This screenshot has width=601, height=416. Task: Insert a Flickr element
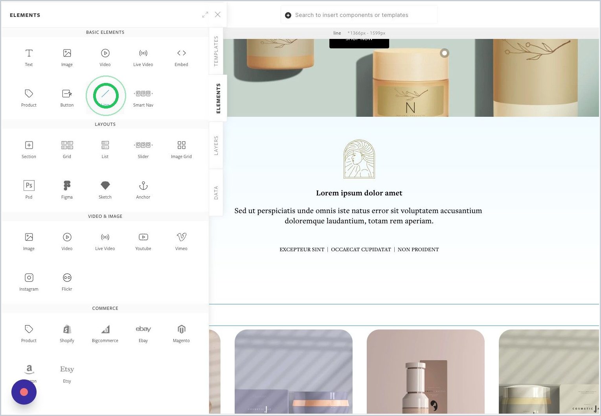pos(67,282)
